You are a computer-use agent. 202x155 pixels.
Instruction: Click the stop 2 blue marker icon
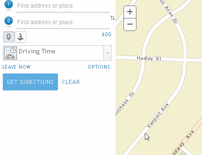point(8,21)
